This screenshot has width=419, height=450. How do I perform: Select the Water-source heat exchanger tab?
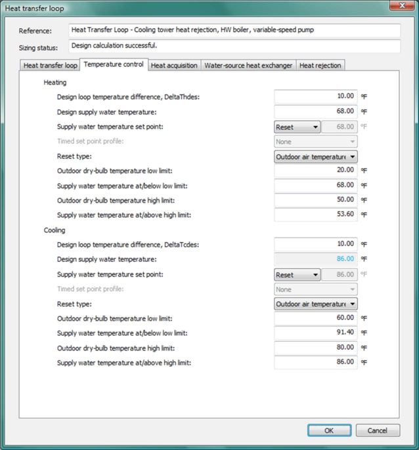click(x=248, y=66)
